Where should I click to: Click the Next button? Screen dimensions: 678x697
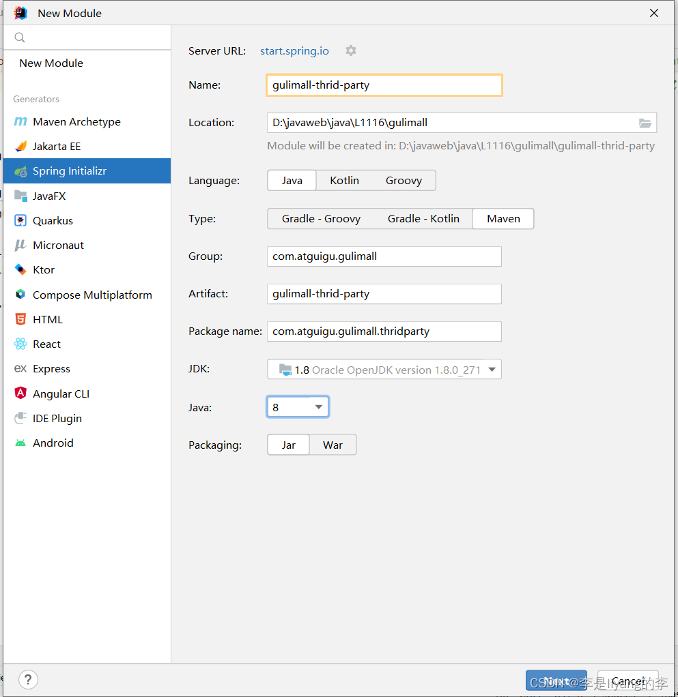click(556, 680)
